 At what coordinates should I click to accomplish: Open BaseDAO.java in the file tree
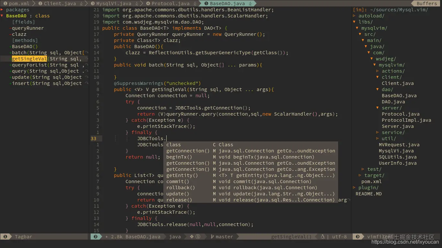click(399, 96)
